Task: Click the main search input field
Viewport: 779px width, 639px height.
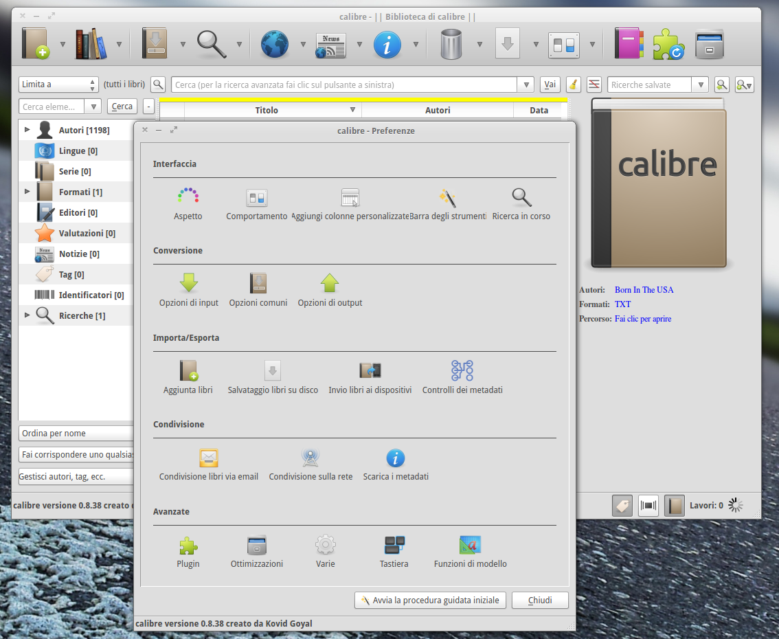Action: point(344,85)
